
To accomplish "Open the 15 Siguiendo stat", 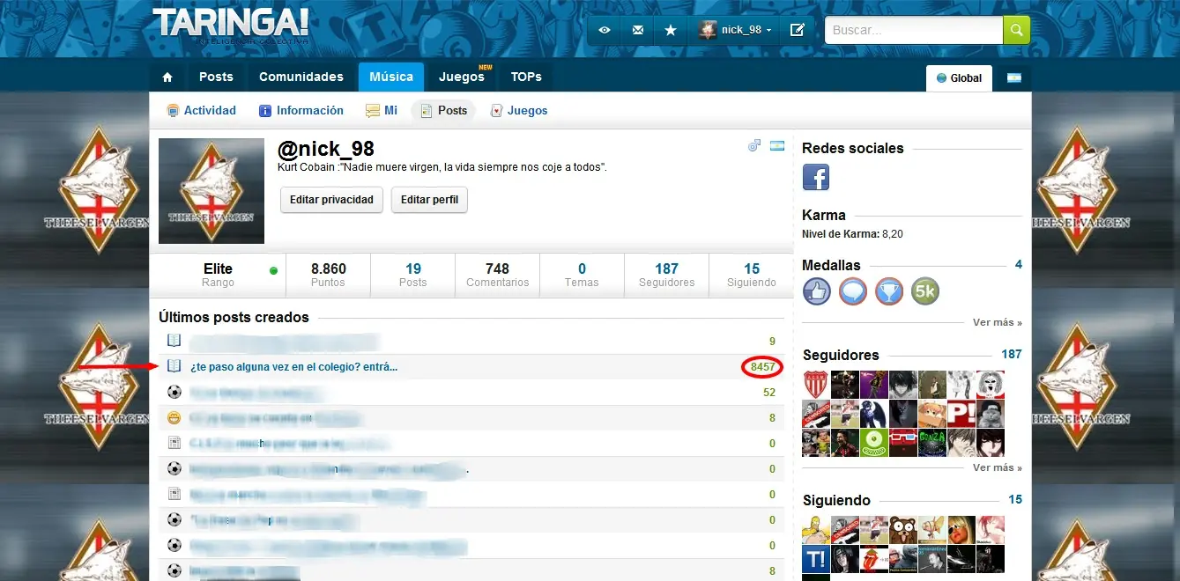I will point(752,275).
